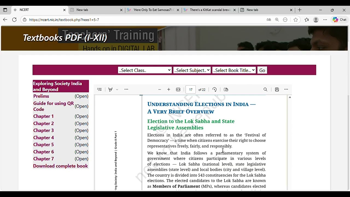Click (Open) next to Prelims
This screenshot has height=197, width=350.
click(x=81, y=96)
